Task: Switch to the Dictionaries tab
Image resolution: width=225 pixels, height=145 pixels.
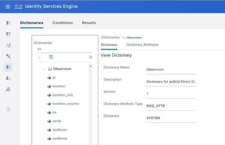Action: click(31, 23)
